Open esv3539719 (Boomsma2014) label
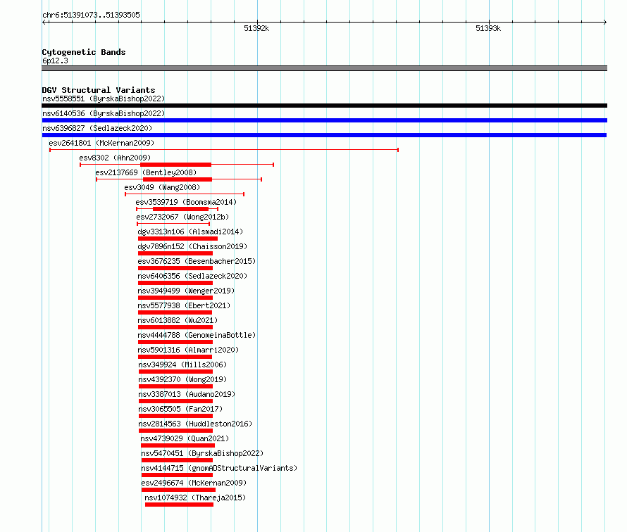Viewport: 627px width, 532px height. pos(186,202)
